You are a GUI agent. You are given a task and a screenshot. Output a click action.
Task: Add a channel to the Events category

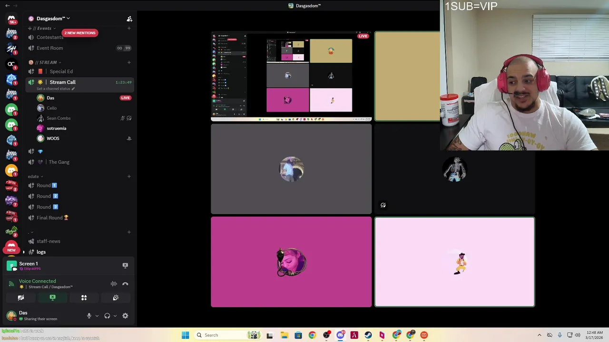[129, 28]
